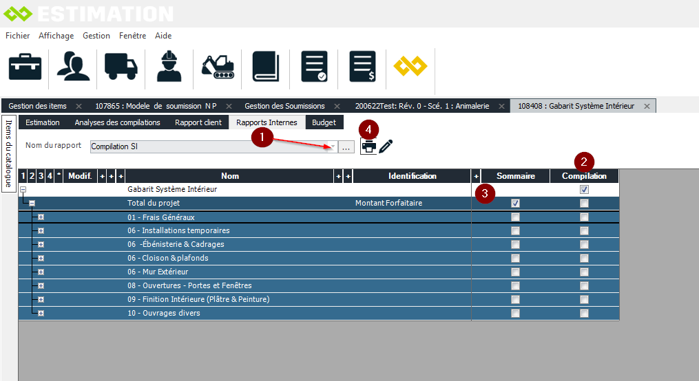Expand the 06 - Installations temporaires node
The width and height of the screenshot is (699, 381).
(41, 230)
